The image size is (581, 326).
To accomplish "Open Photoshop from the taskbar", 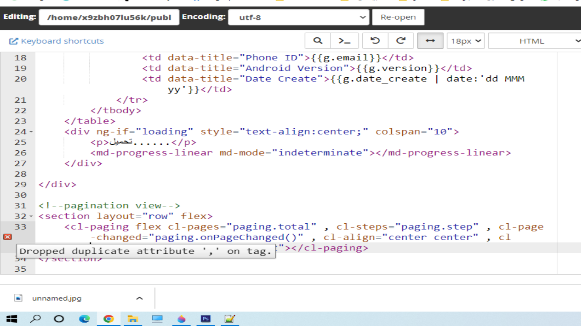I will coord(206,319).
